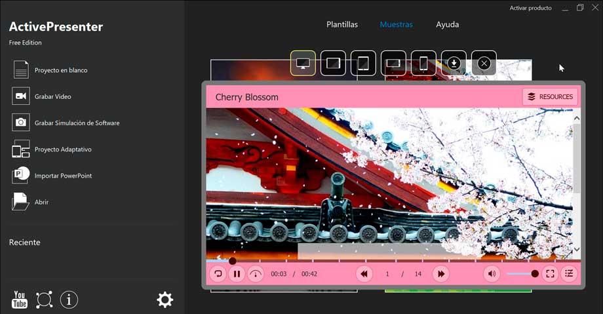This screenshot has height=314, width=603.
Task: Click the preview vertical scrollbar thumb
Action: (577, 158)
